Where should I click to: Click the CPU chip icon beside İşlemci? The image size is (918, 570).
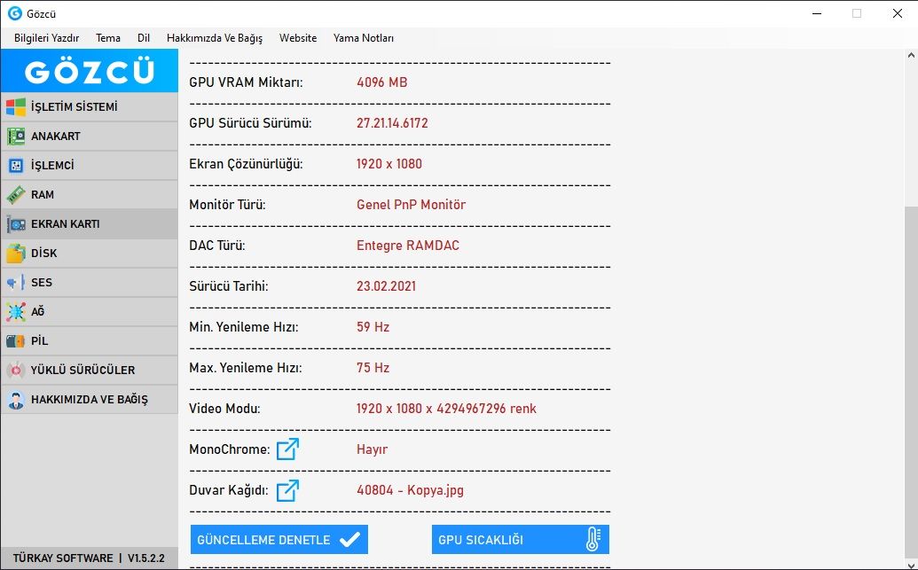[x=16, y=166]
